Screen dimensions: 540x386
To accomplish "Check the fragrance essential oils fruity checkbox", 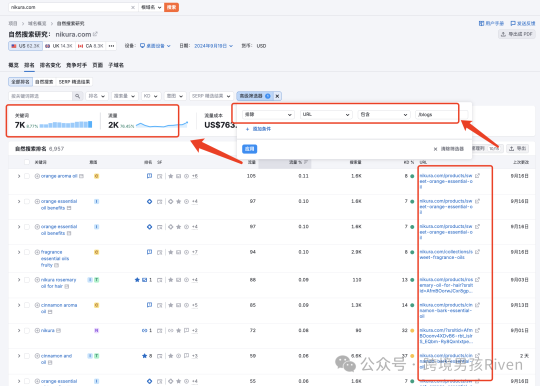I will pyautogui.click(x=26, y=252).
